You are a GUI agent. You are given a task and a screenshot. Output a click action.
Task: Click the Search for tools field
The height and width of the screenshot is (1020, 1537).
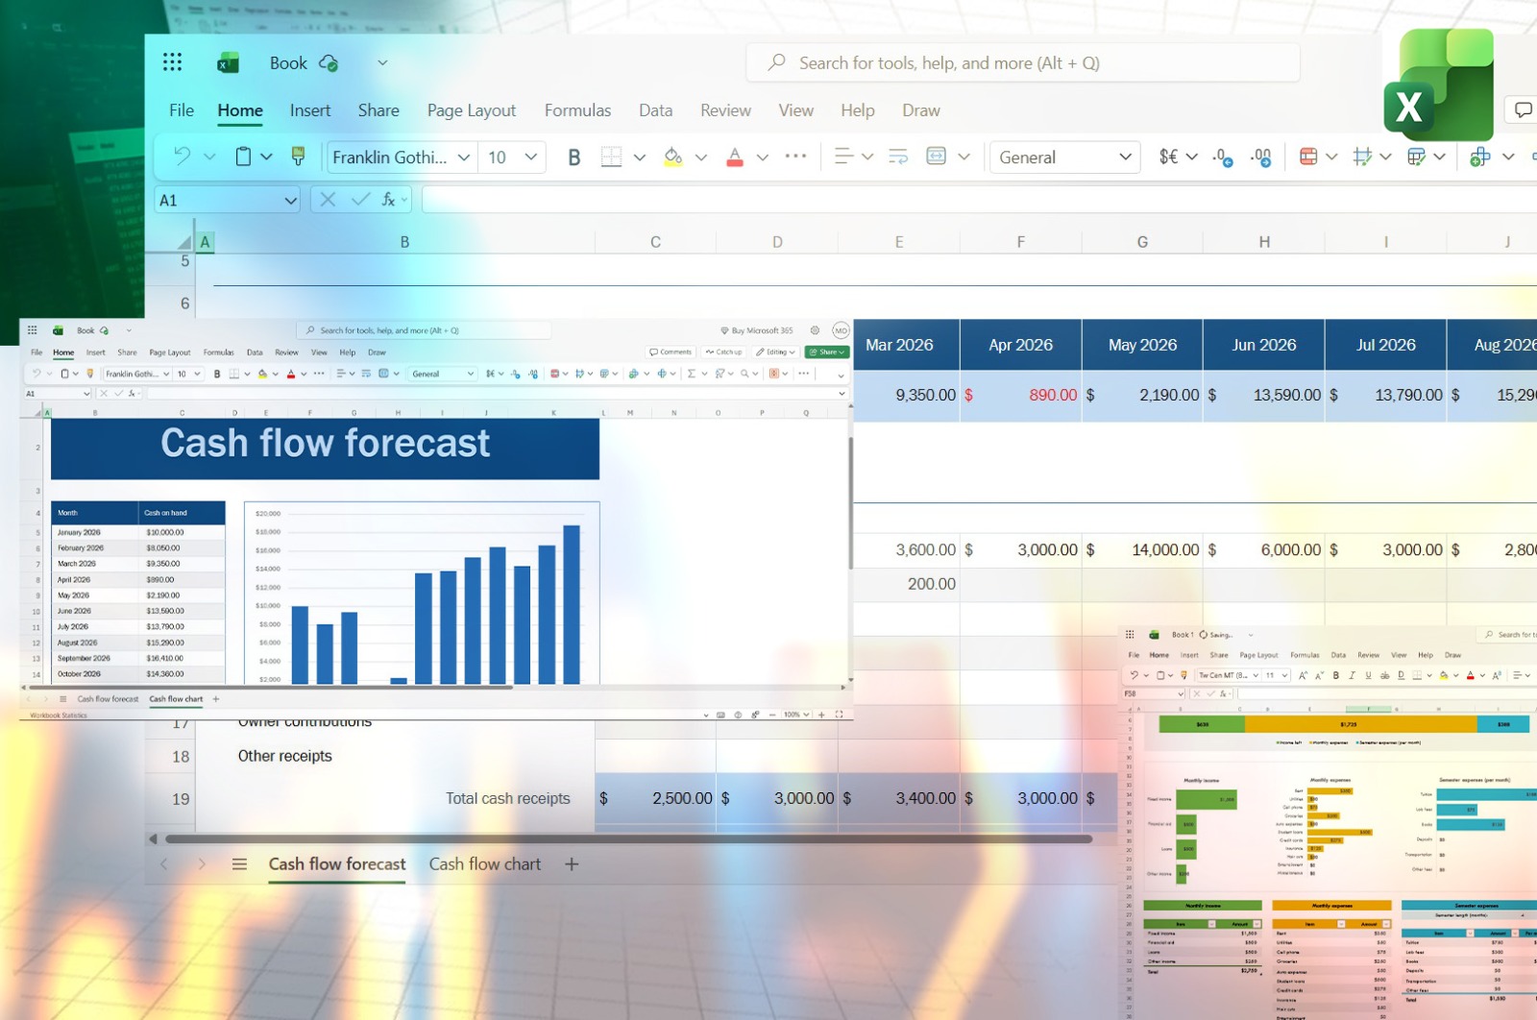(1023, 62)
